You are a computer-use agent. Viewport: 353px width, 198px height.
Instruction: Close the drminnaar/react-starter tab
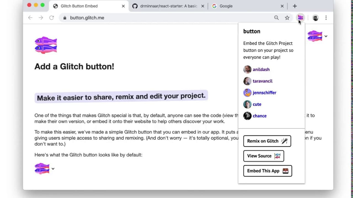203,6
